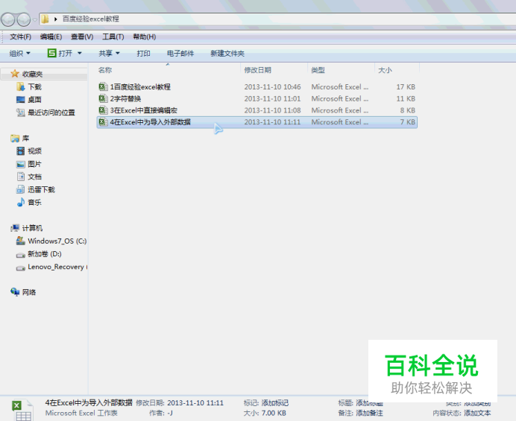516x421 pixels.
Task: Select the 收藏夹 star icon
Action: pyautogui.click(x=15, y=74)
